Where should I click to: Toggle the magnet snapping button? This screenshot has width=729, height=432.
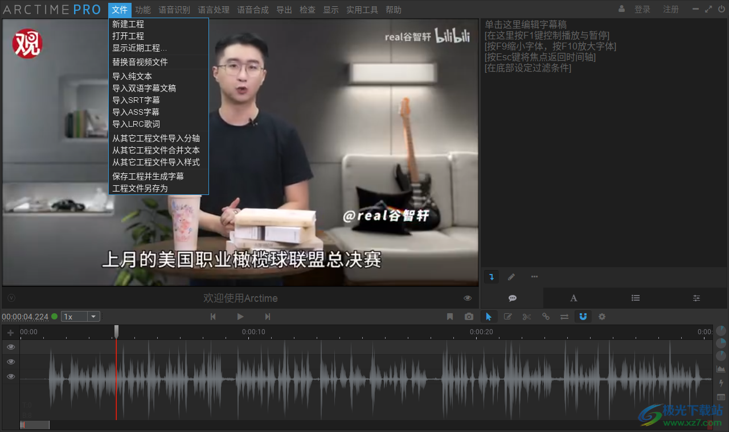[583, 317]
